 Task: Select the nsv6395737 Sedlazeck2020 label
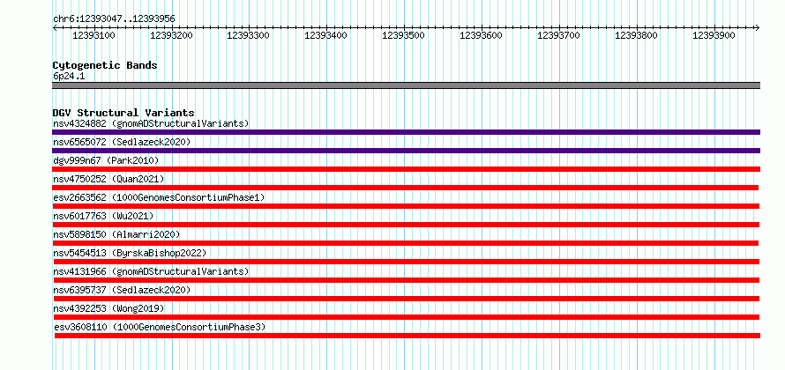tap(122, 290)
